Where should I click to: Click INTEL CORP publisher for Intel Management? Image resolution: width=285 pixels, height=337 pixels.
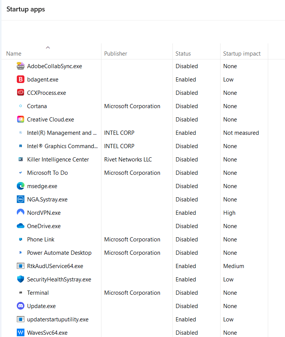119,133
